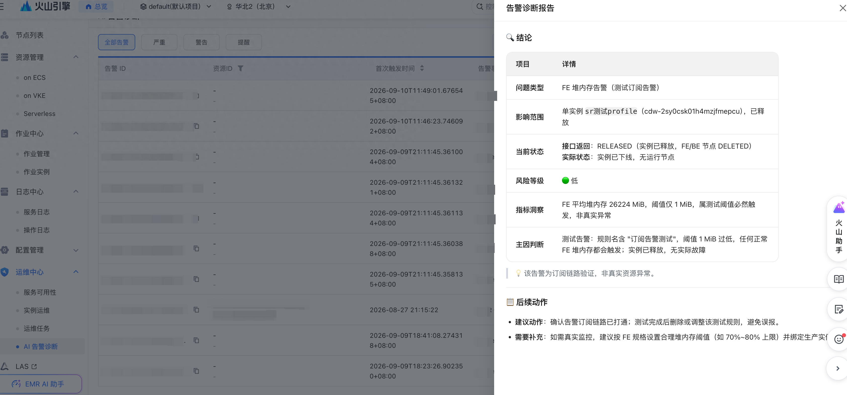Image resolution: width=847 pixels, height=395 pixels.
Task: Collapse the floating toolbar arrow button
Action: (838, 368)
